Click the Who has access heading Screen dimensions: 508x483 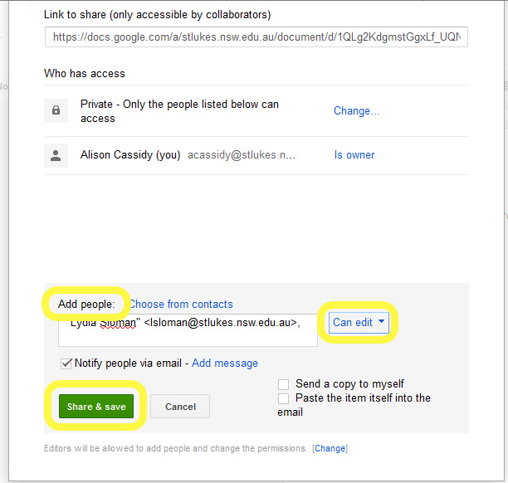pos(85,74)
